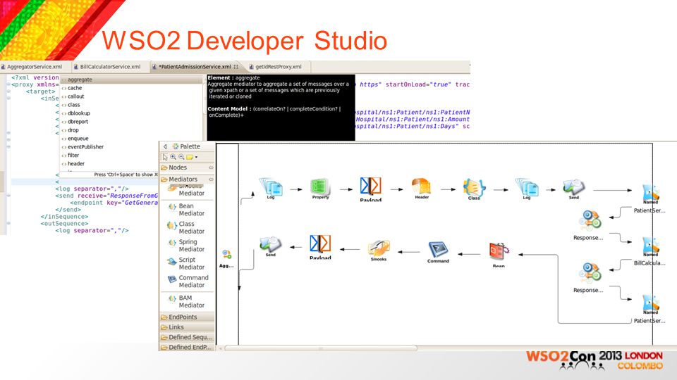This screenshot has height=380, width=677.
Task: Click the endpoint key line in XML
Action: pyautogui.click(x=114, y=203)
